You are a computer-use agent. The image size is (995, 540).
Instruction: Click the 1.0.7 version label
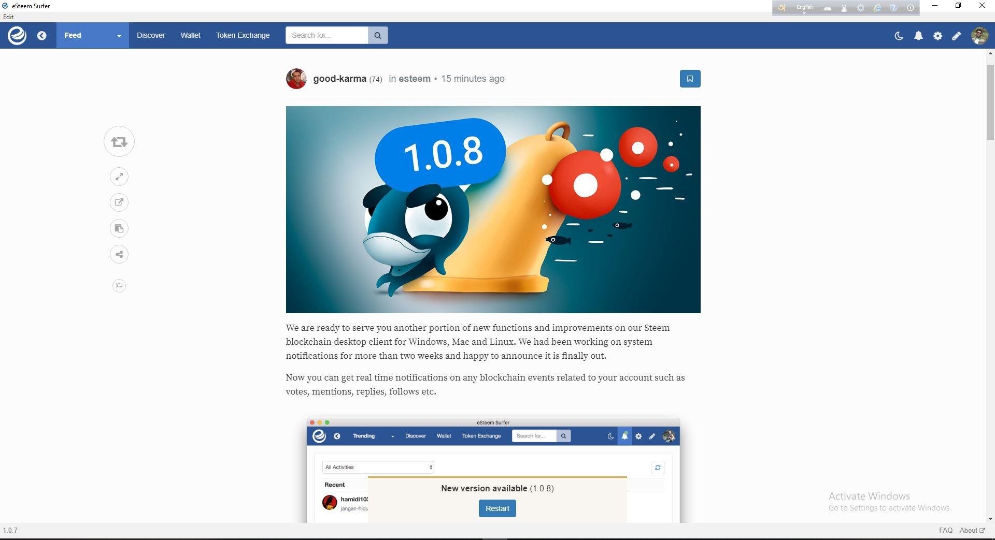[10, 531]
